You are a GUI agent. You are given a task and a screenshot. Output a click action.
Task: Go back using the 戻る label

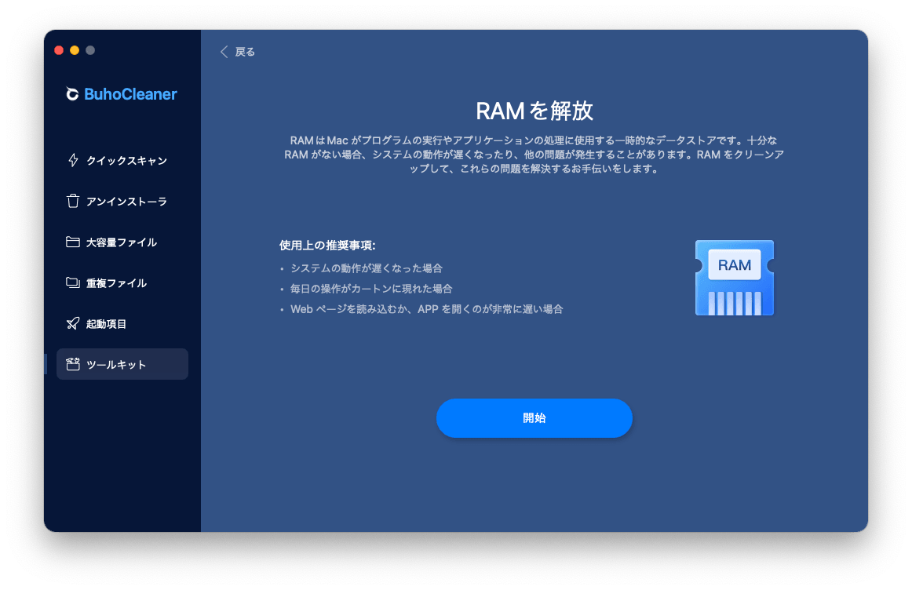[x=245, y=52]
